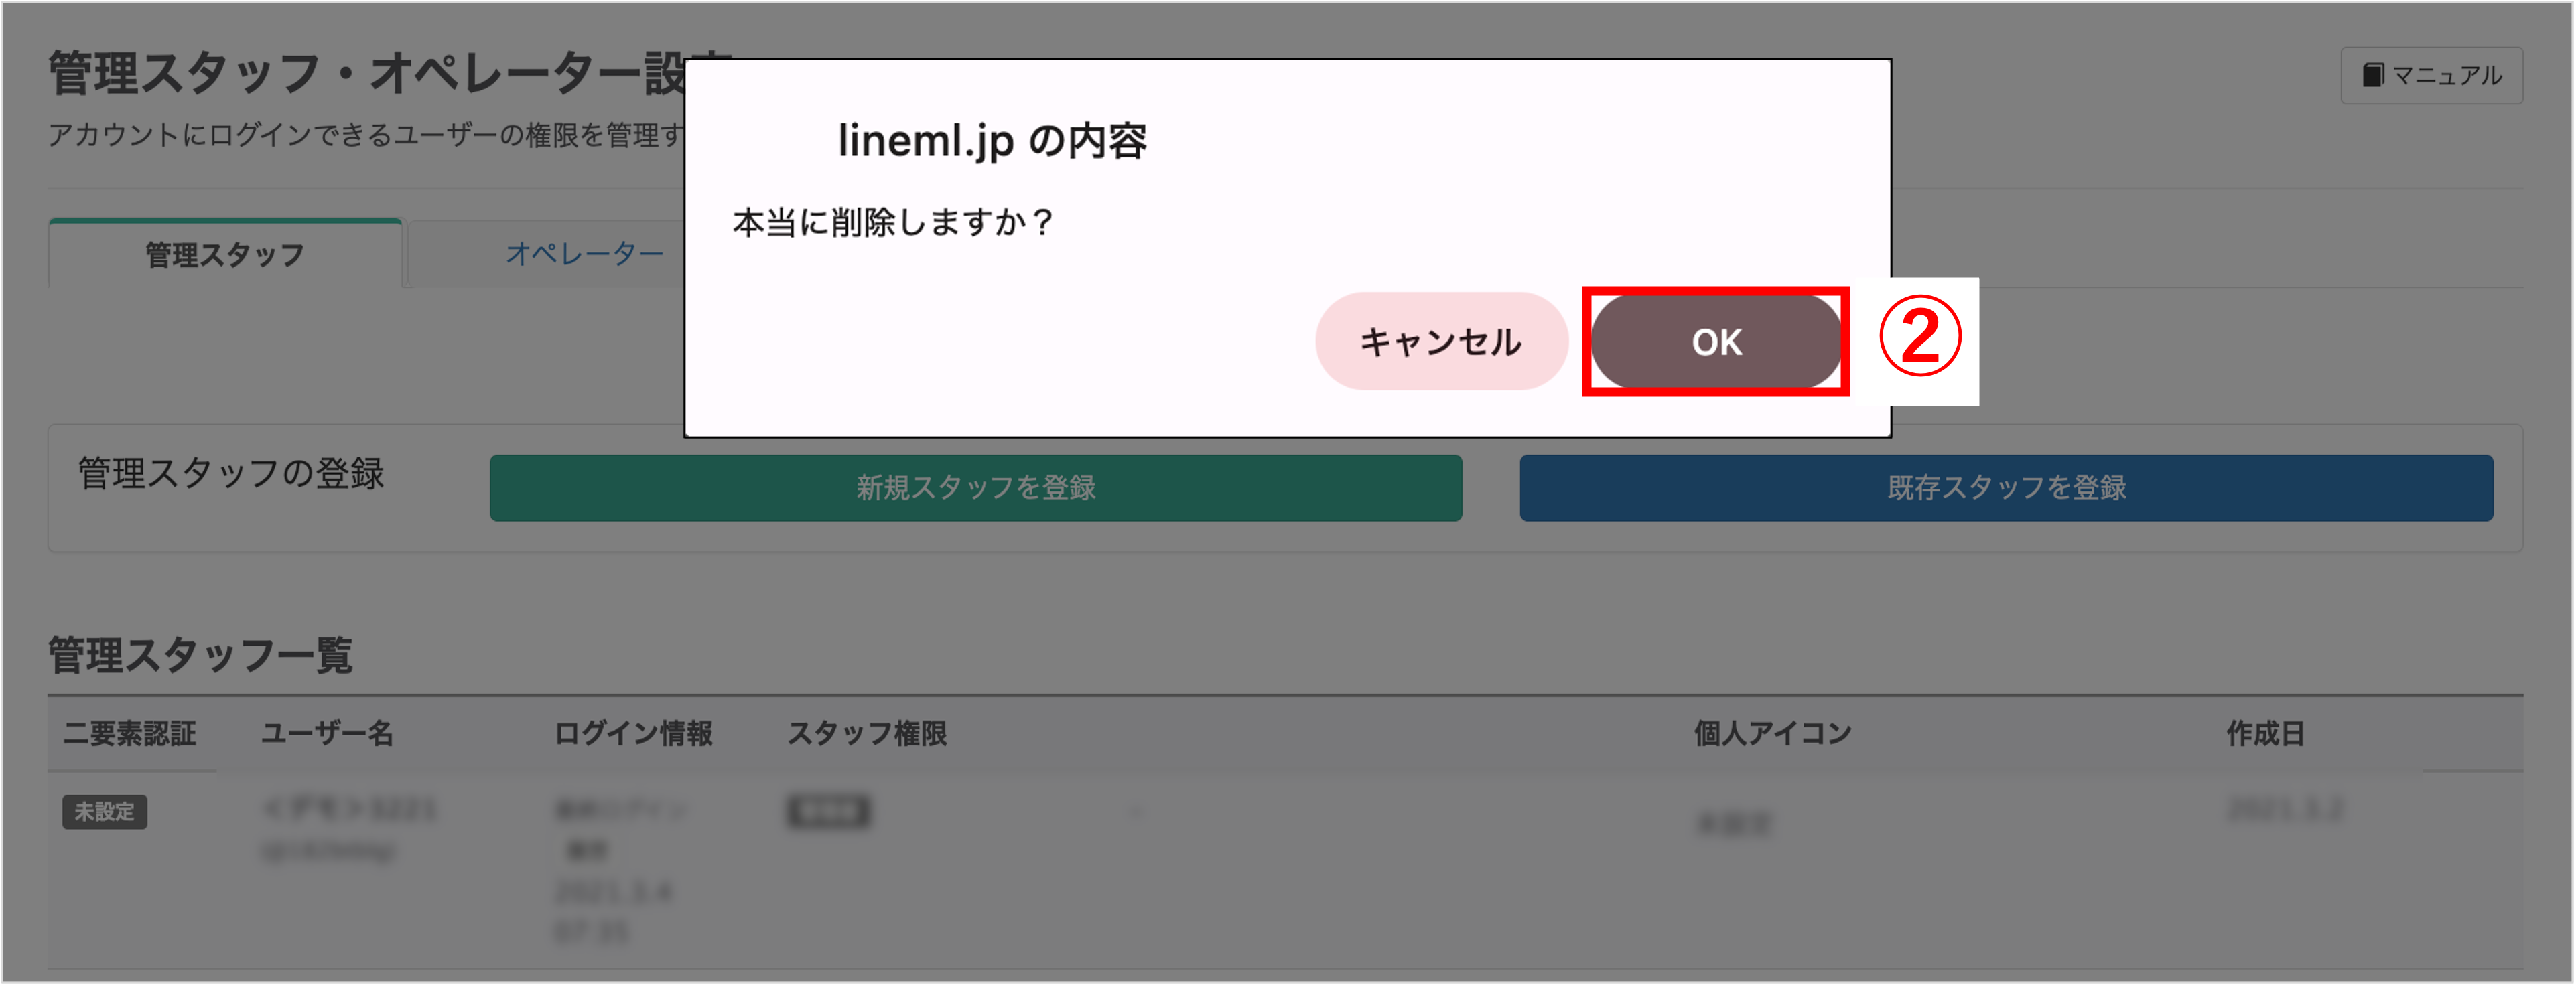Click the 作成日 column header
2576x985 pixels.
tap(2265, 733)
